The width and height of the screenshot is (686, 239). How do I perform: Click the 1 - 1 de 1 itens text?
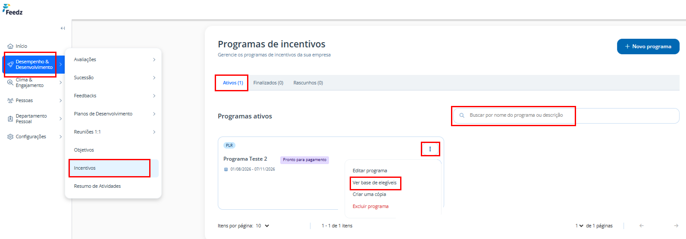click(337, 226)
